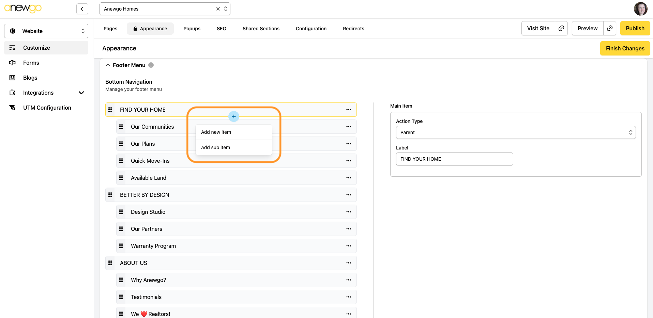Viewport: 653px width, 318px height.
Task: Expand the Integrations sidebar item
Action: click(81, 93)
